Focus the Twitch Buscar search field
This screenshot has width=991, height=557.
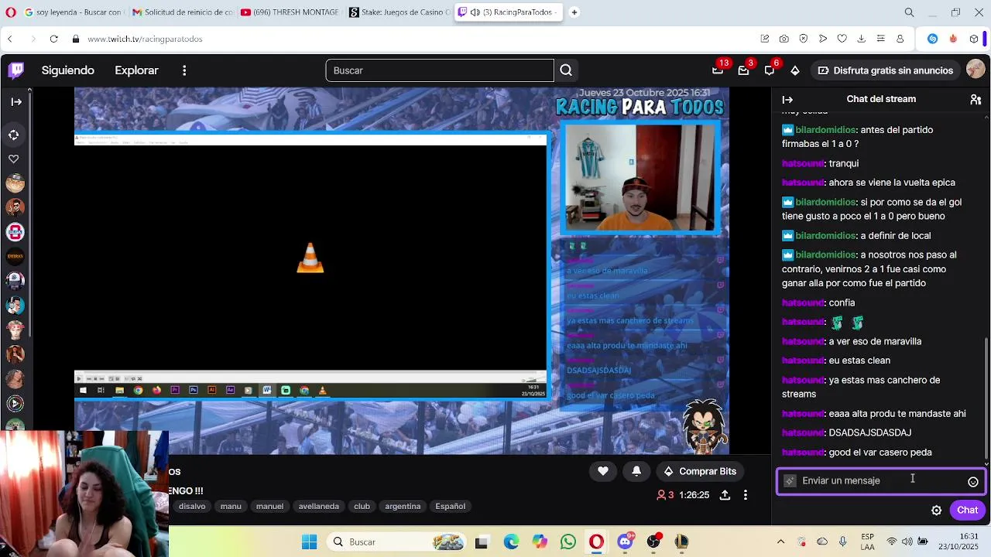(440, 70)
